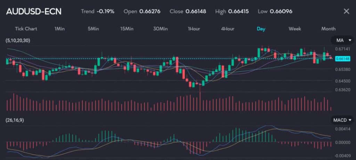Select the 5Min timeframe

point(93,29)
